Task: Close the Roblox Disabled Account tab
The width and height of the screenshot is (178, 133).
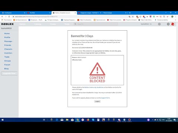Action: [x=75, y=13]
